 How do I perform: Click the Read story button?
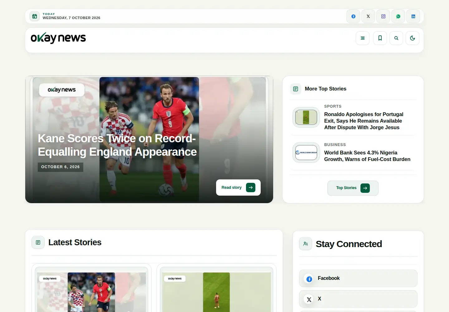tap(238, 188)
